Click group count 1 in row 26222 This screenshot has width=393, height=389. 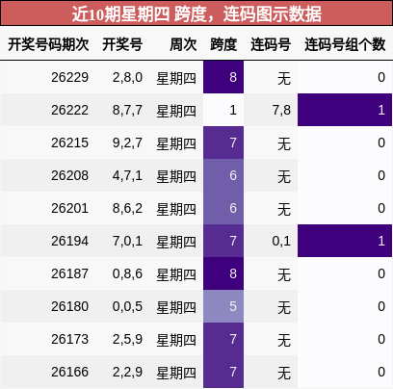pos(345,110)
